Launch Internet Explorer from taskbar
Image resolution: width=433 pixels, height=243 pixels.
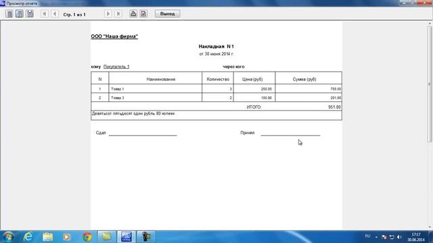28,237
